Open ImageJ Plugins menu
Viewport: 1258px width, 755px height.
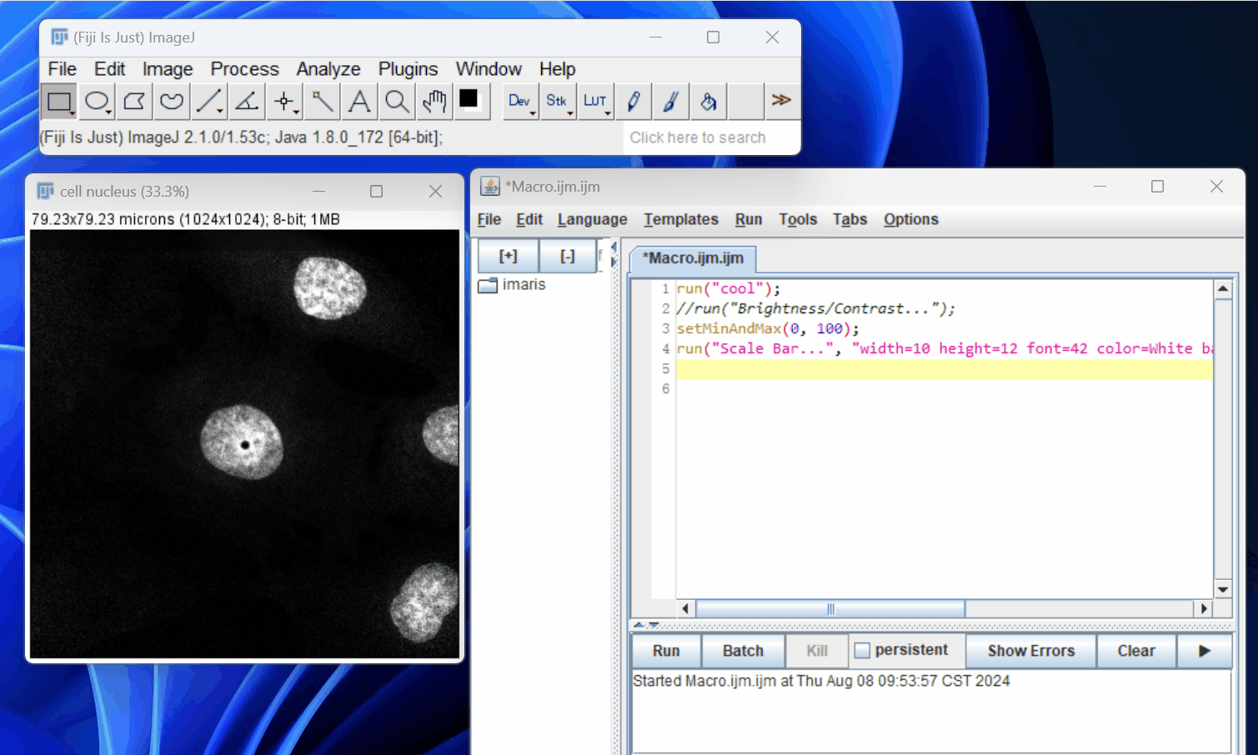pyautogui.click(x=408, y=69)
